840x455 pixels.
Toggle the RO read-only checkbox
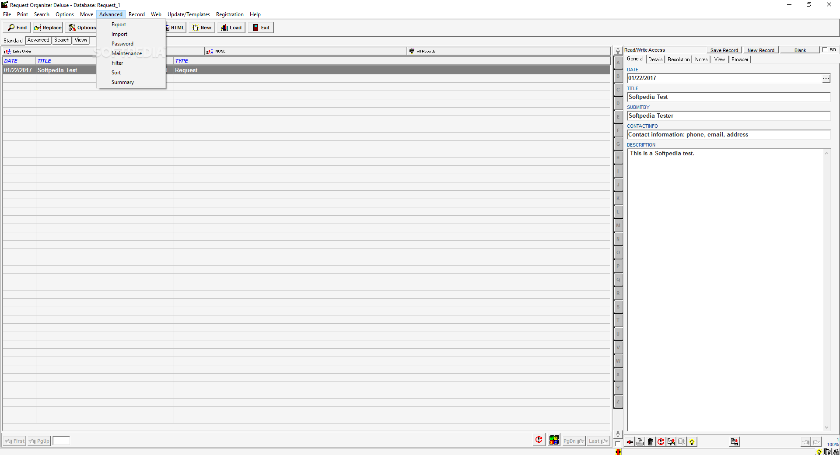click(x=825, y=50)
